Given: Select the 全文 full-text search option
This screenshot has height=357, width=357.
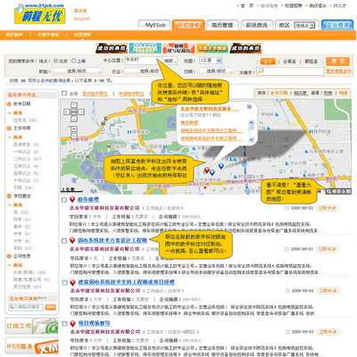Looking at the screenshot, I should point(268,62).
